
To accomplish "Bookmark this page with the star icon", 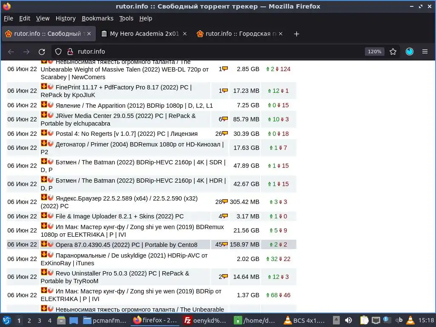I will click(x=393, y=52).
